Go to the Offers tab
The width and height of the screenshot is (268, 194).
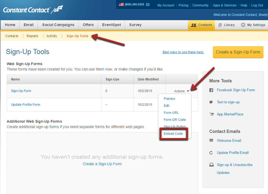[x=88, y=25]
